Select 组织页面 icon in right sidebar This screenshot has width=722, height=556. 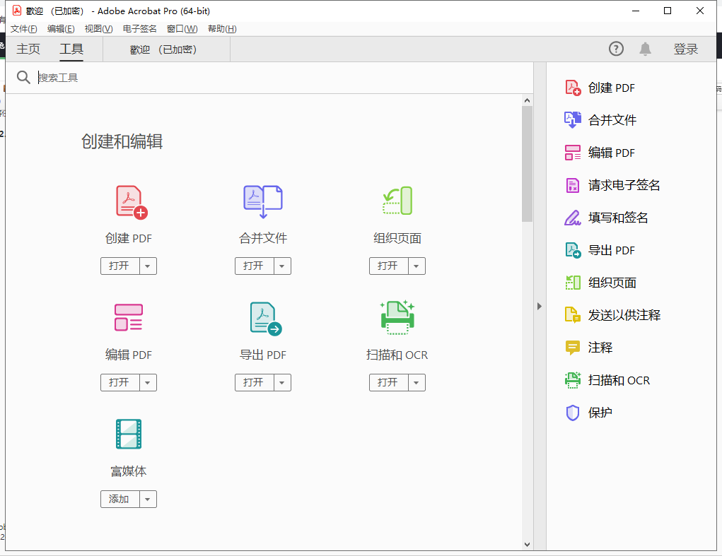(573, 283)
